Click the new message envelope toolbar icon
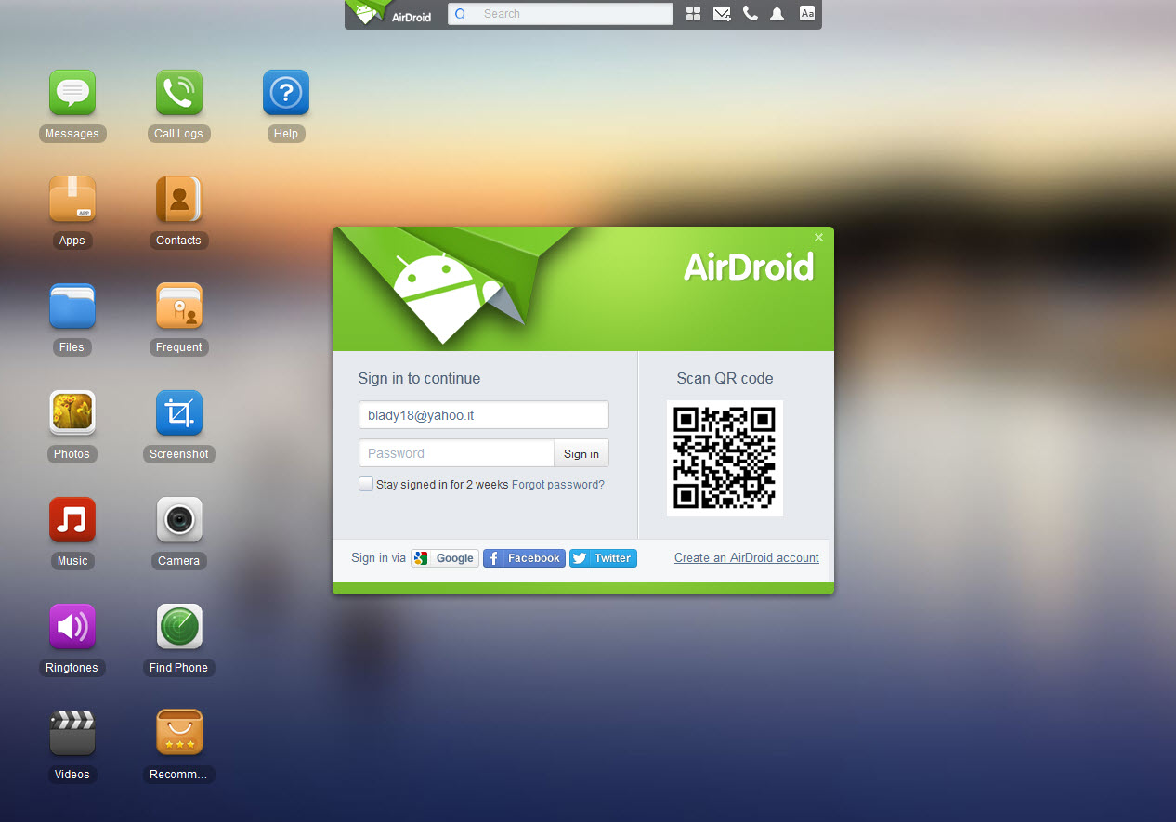Screen dimensions: 1176x822 (722, 14)
